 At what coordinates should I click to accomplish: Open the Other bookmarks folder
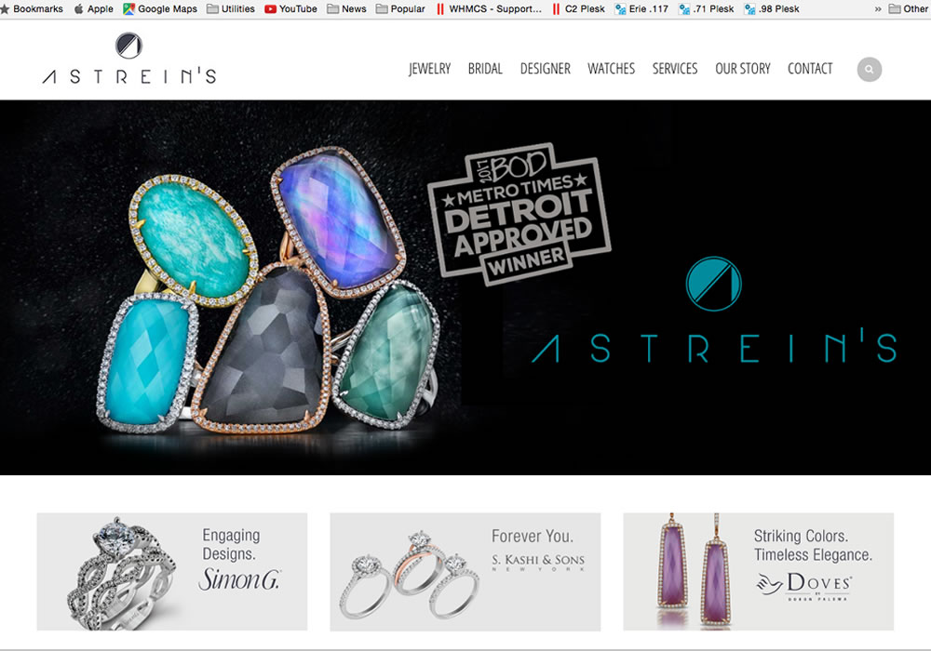click(x=909, y=9)
